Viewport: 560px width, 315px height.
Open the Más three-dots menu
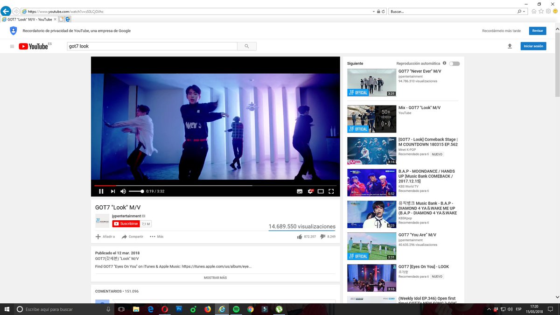pos(156,237)
